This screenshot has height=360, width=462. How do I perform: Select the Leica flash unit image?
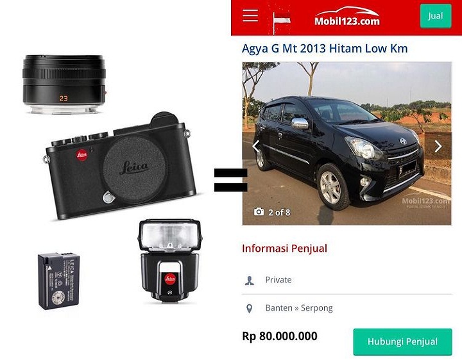click(169, 260)
